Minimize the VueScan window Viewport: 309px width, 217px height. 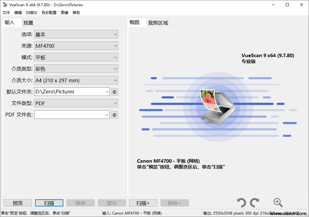click(x=273, y=5)
